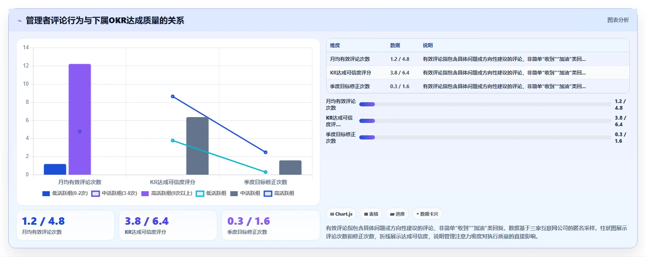The image size is (646, 257).
Task: Open the 1.2 / 4.8 data card
Action: (65, 225)
